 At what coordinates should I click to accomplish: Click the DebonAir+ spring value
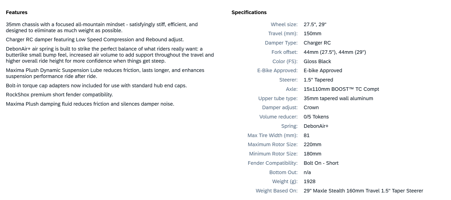(316, 126)
